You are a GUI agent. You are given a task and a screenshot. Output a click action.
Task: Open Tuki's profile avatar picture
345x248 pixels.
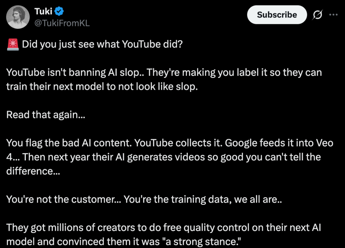[x=18, y=17]
